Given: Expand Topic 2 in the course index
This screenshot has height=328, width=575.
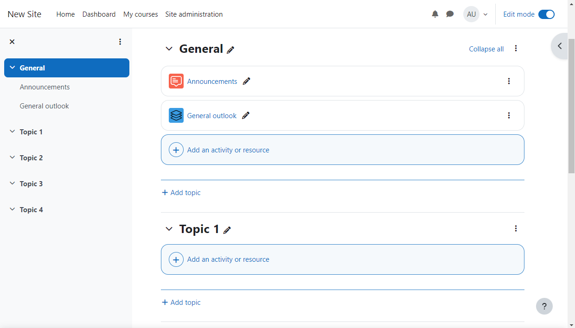Looking at the screenshot, I should [13, 158].
